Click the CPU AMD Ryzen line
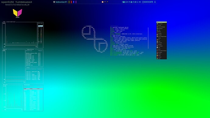This screenshot has height=118, width=210. point(122,46)
